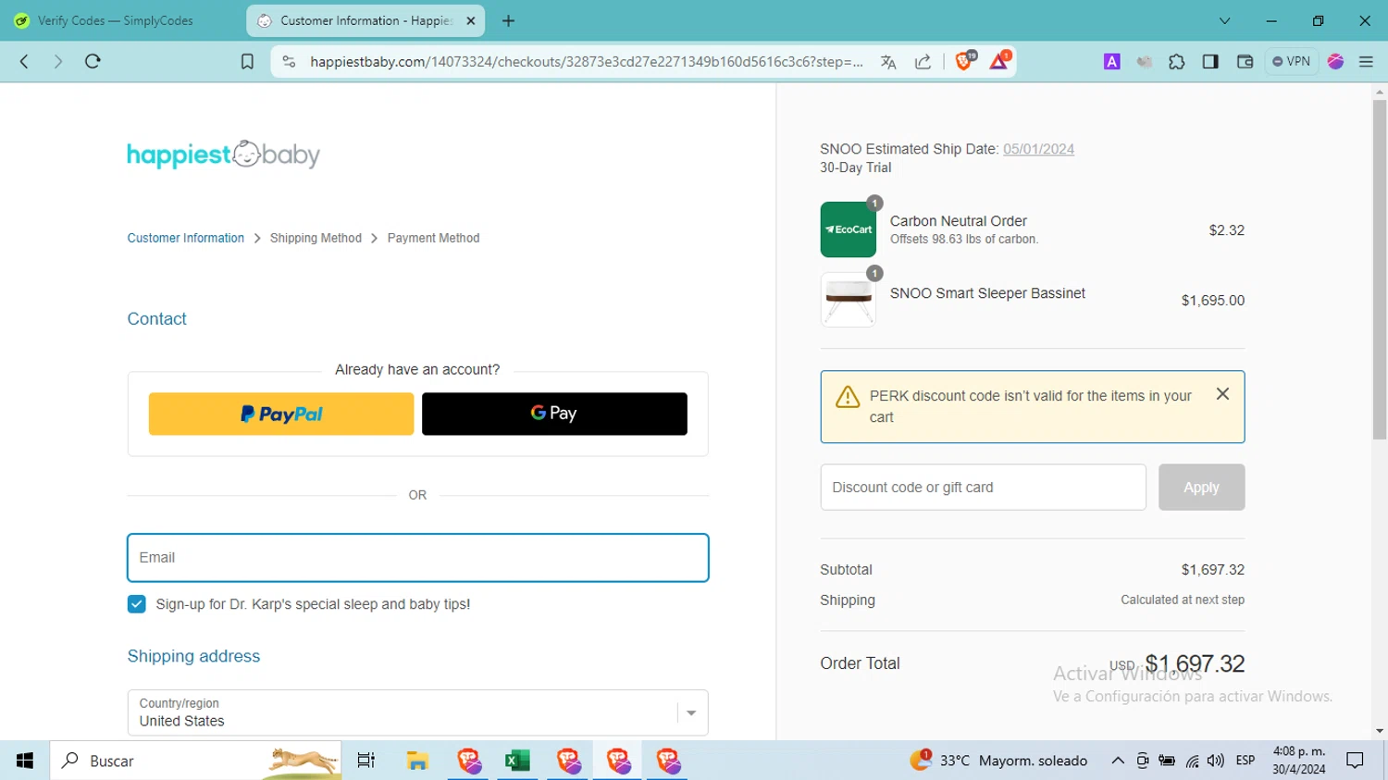
Task: Share this page icon
Action: [923, 62]
